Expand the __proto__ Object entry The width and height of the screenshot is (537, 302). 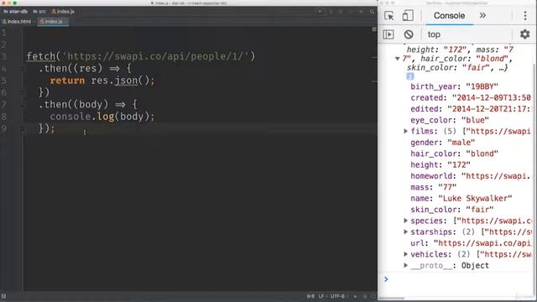405,265
